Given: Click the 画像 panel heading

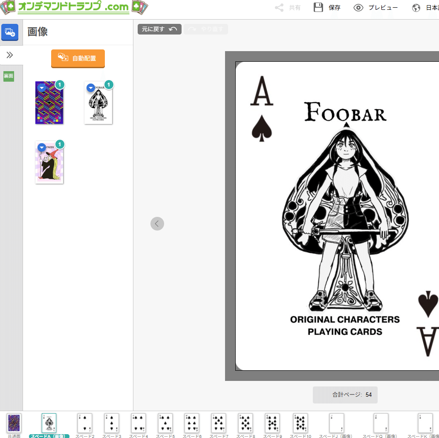Looking at the screenshot, I should (38, 32).
